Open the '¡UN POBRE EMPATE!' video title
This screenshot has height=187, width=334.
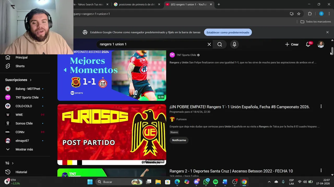coord(240,107)
